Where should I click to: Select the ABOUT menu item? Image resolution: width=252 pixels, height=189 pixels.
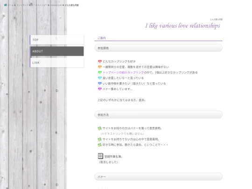coord(56,51)
